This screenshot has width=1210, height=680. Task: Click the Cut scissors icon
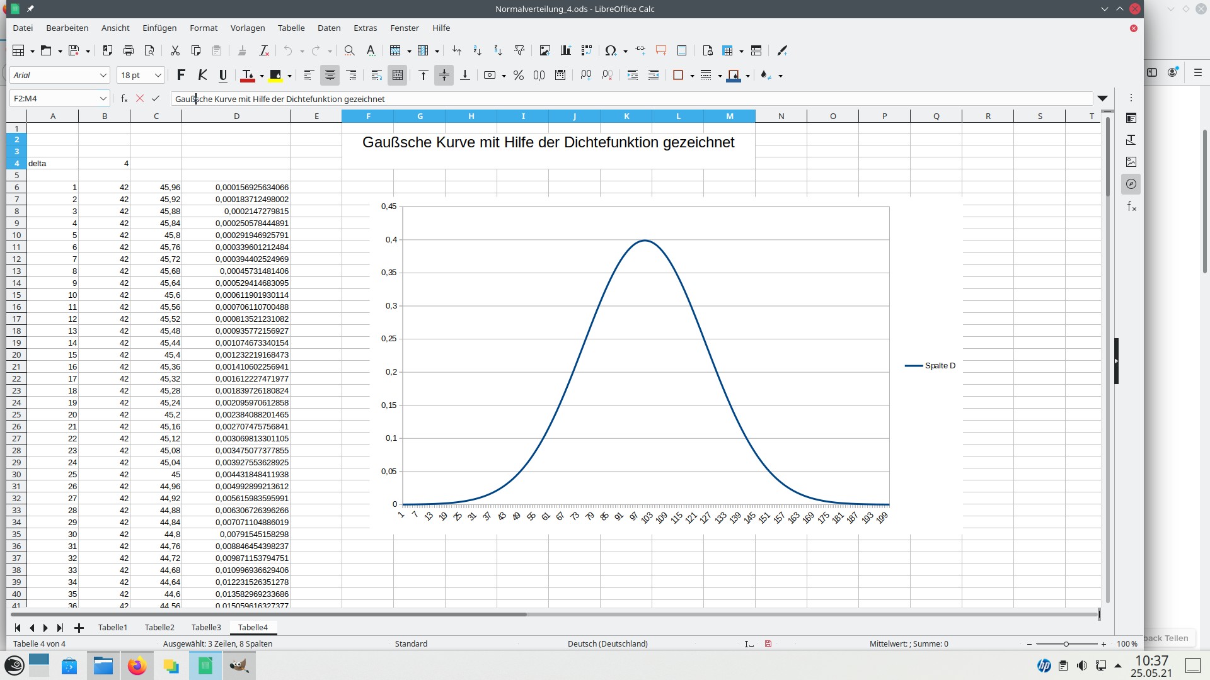pos(175,50)
